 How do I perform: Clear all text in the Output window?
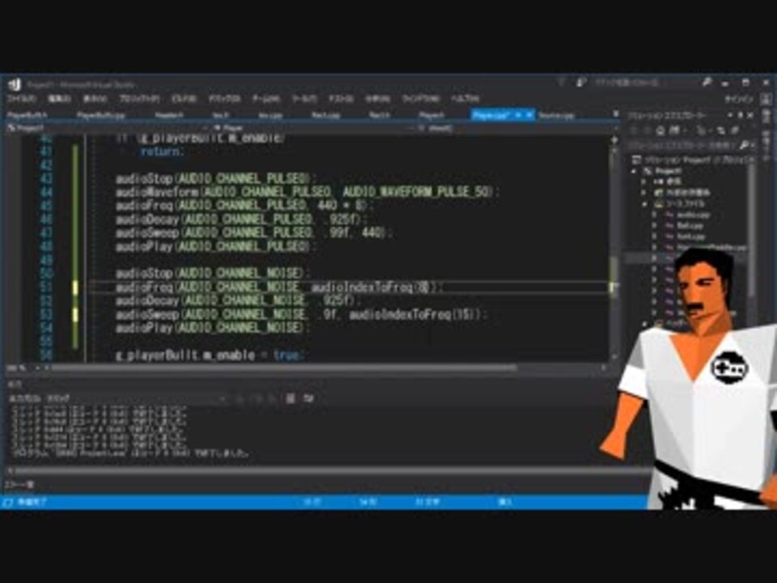291,398
